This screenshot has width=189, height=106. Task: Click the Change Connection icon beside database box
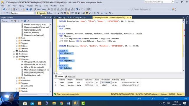tap(7, 13)
